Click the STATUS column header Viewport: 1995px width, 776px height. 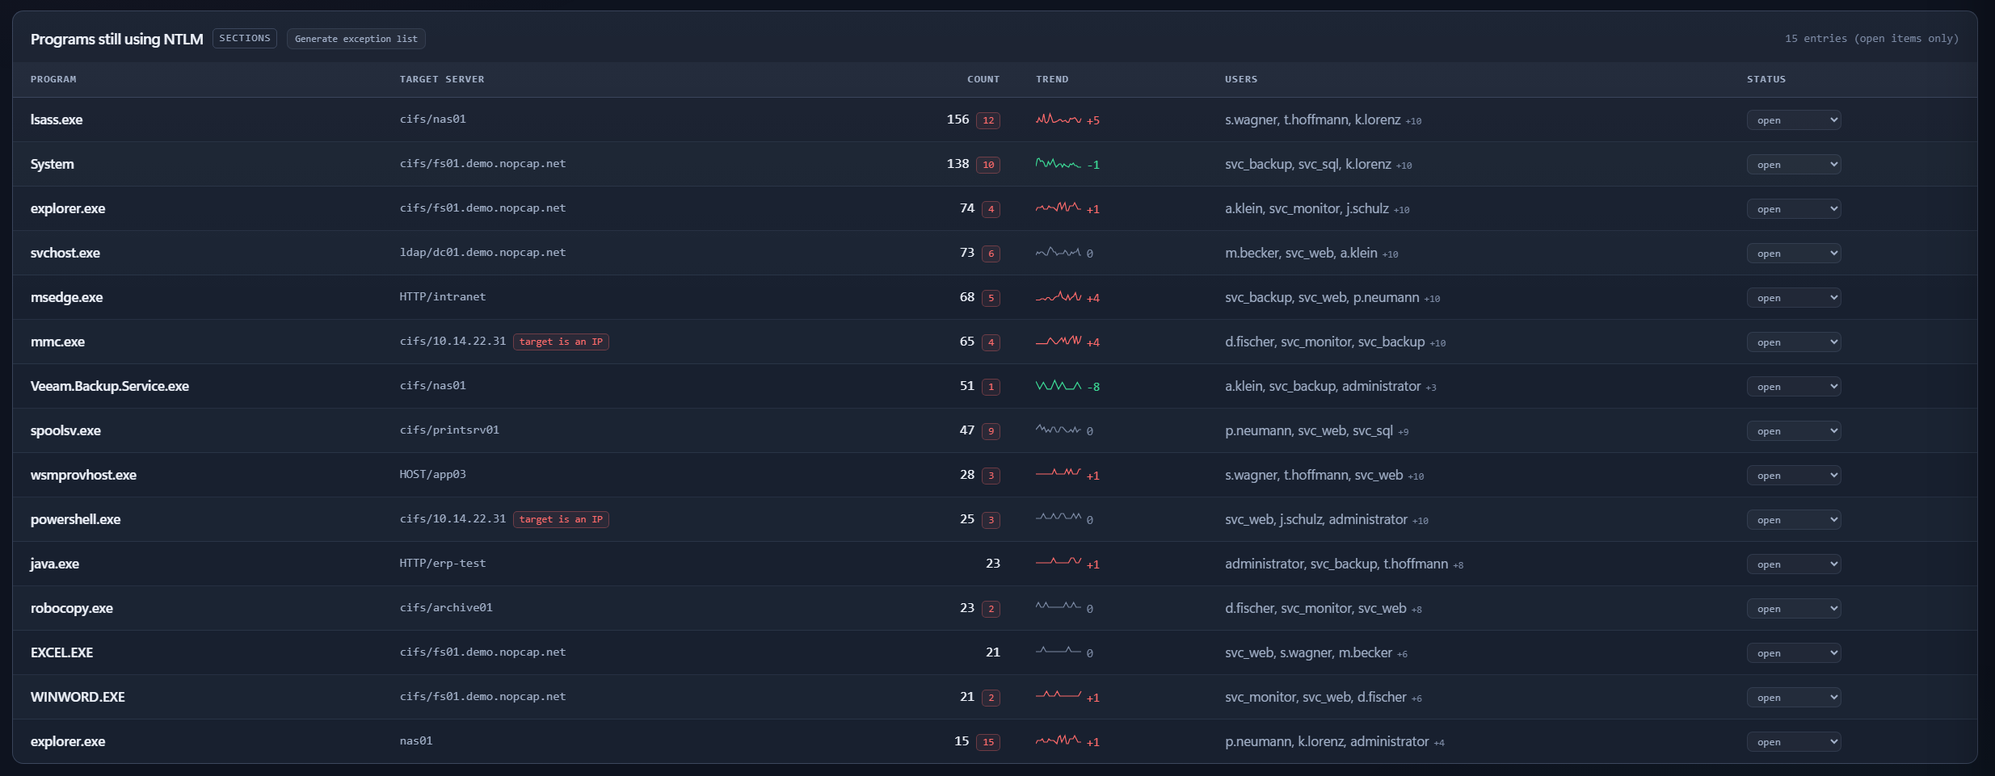(1766, 79)
